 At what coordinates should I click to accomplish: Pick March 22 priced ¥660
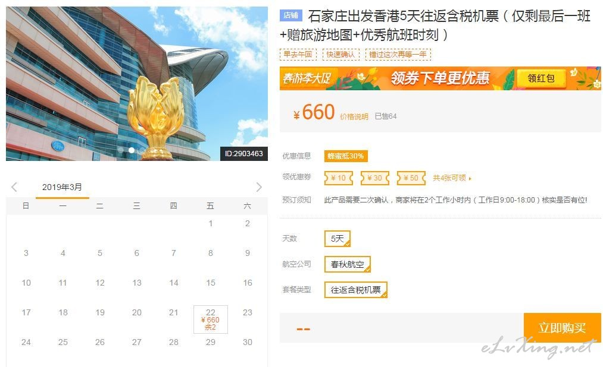(211, 319)
